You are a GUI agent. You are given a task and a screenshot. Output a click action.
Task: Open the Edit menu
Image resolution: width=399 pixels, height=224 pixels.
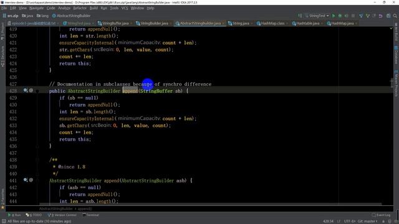tap(12, 8)
